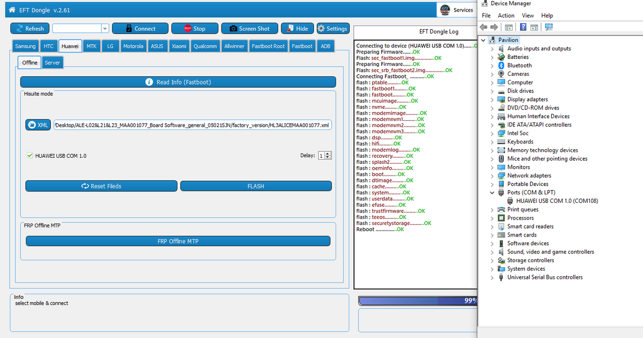Click the DVD/CD-ROM drives icon
The height and width of the screenshot is (338, 643).
point(501,108)
